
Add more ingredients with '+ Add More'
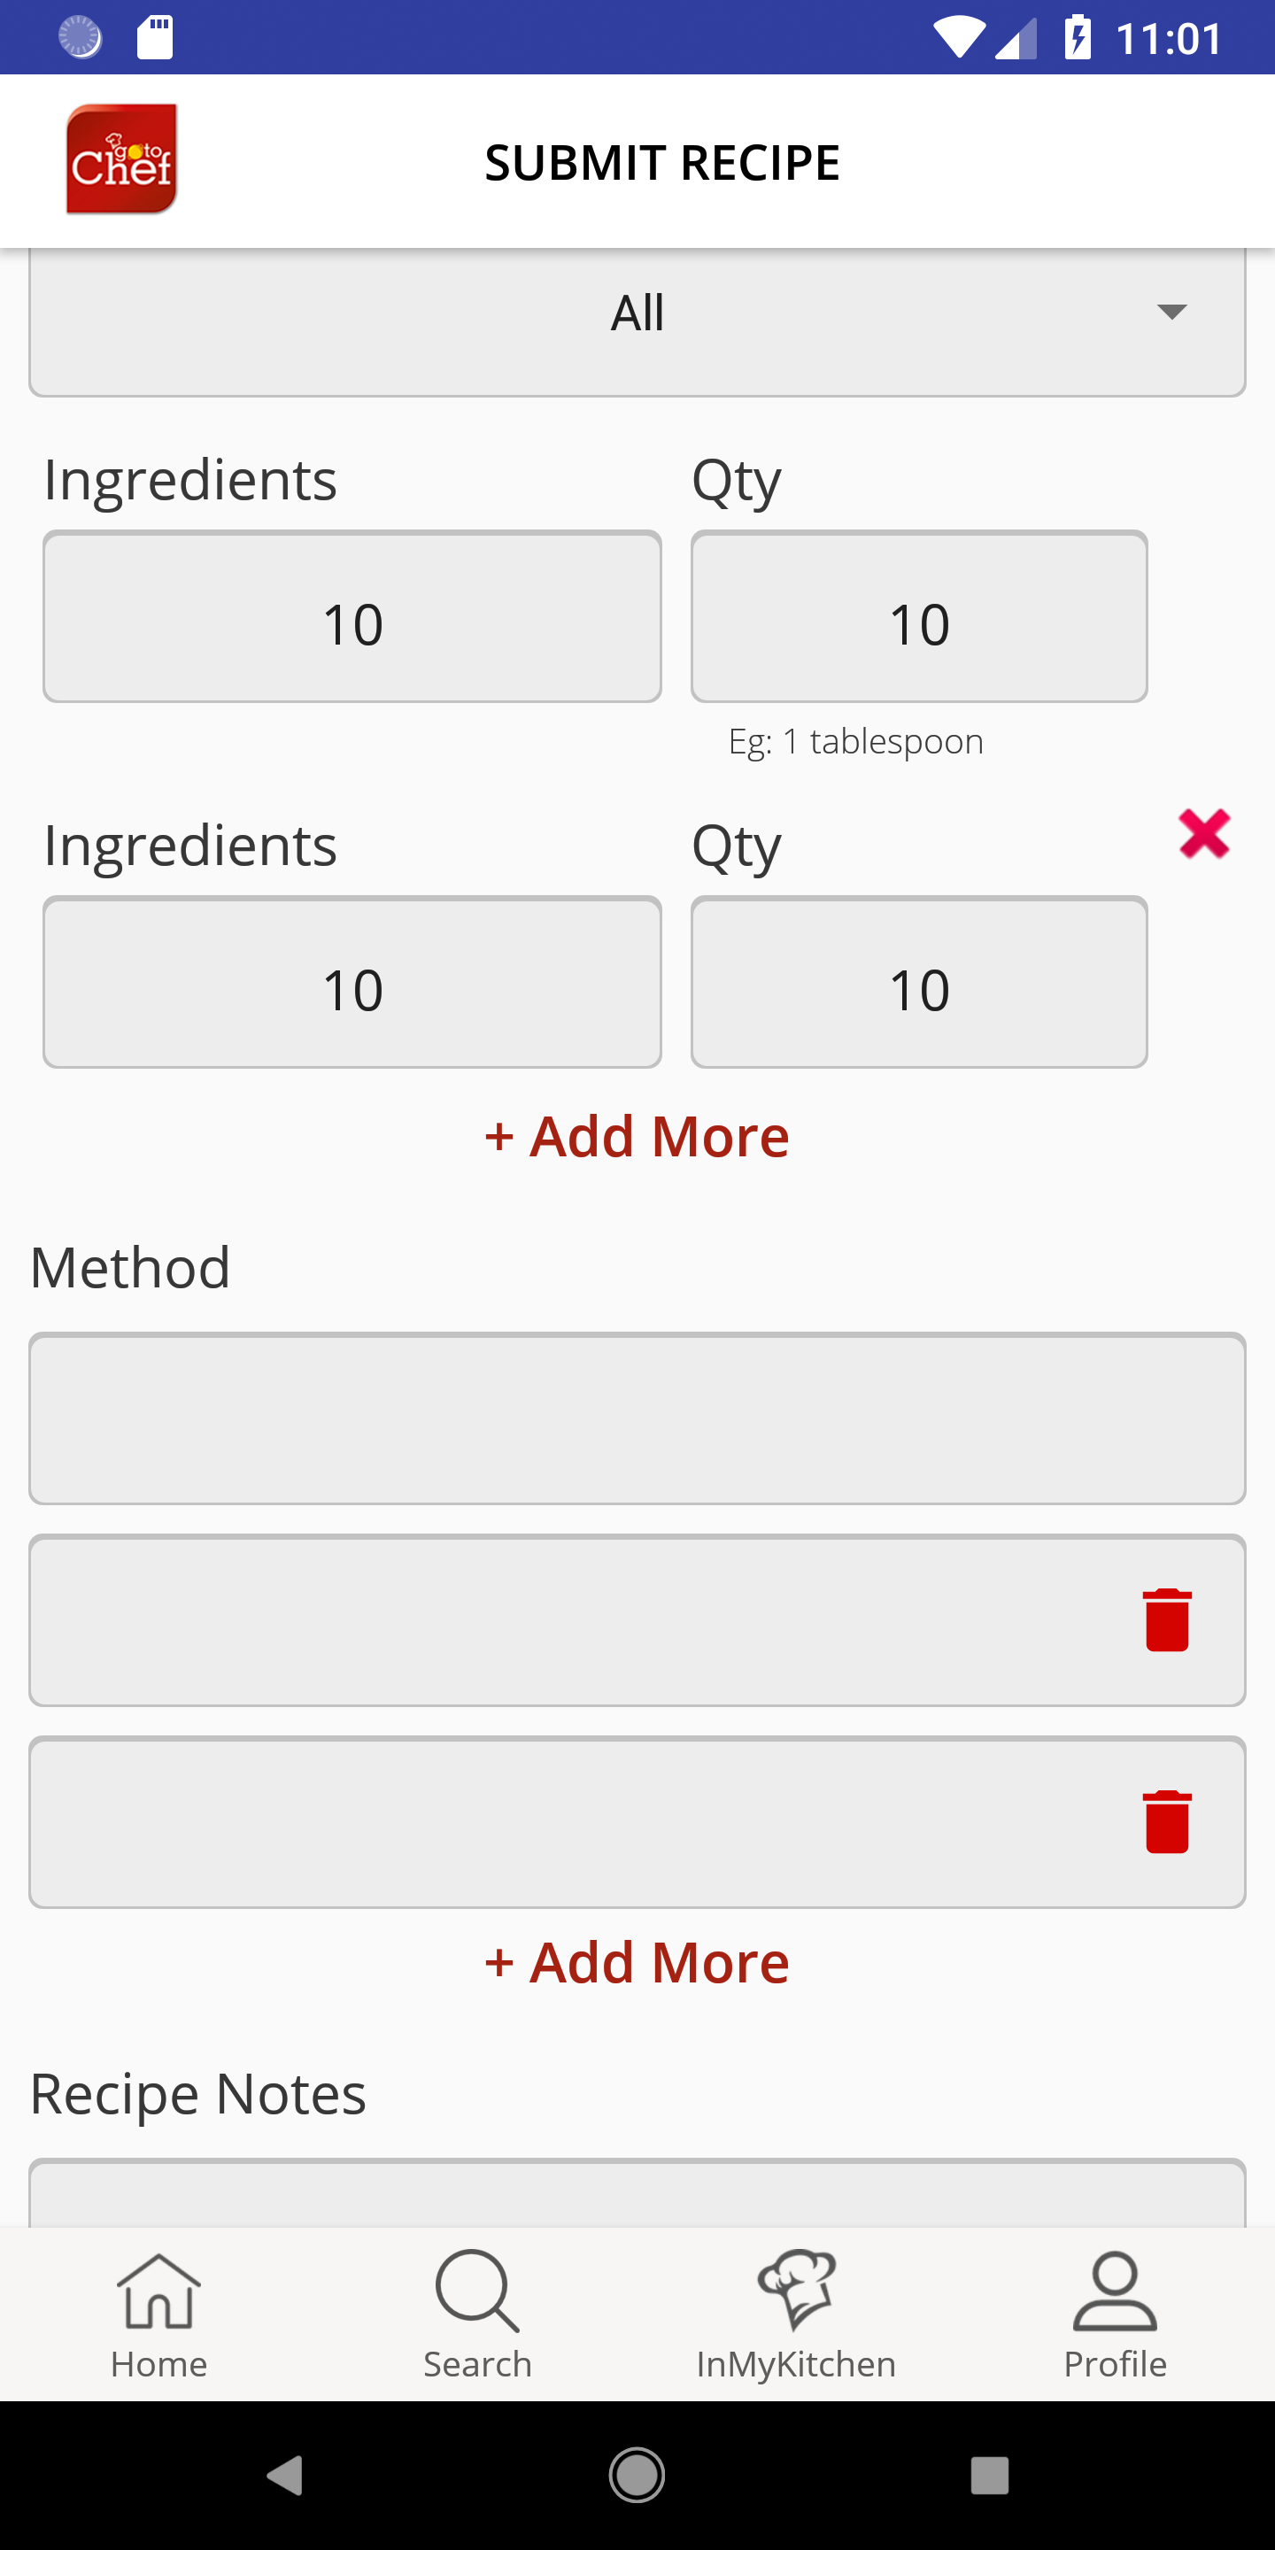point(637,1135)
